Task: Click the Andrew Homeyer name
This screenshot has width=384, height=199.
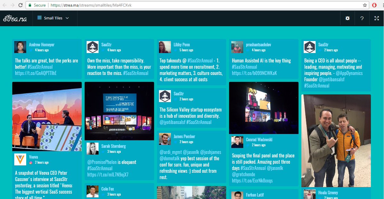Action: [42, 45]
